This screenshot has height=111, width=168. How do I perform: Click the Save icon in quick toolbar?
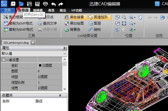(29, 4)
